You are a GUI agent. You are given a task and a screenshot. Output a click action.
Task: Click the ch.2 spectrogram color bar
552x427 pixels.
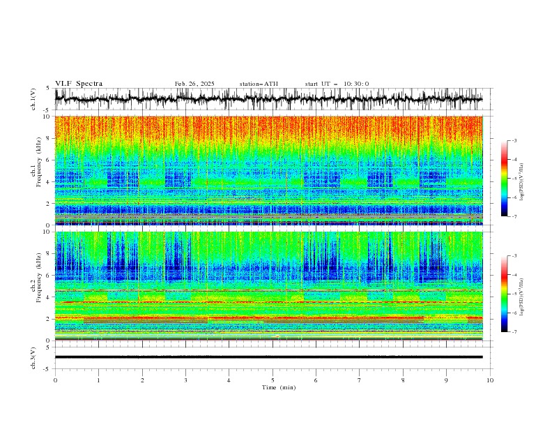click(x=504, y=294)
